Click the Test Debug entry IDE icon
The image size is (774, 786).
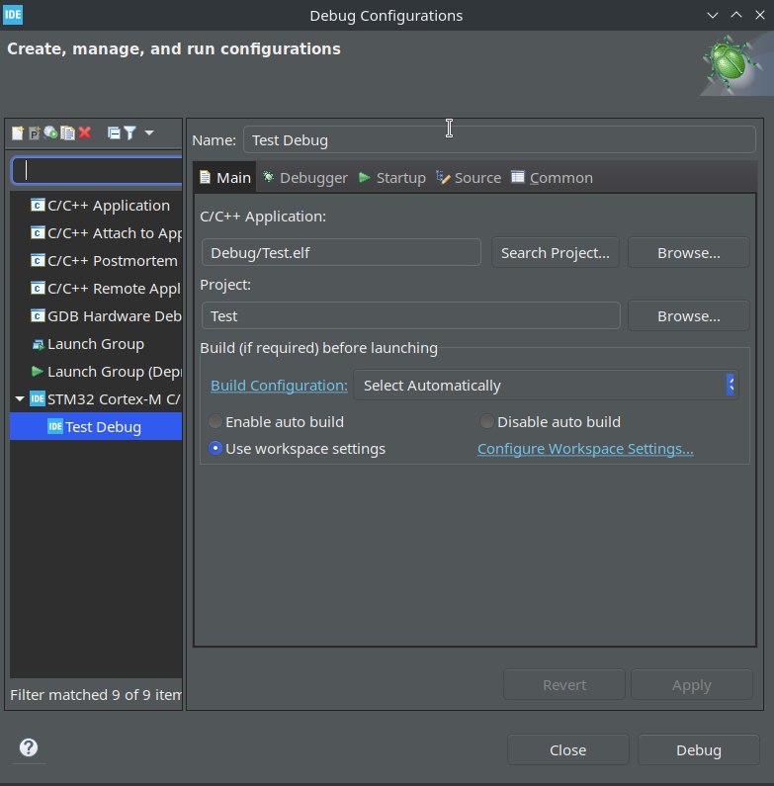click(x=55, y=426)
